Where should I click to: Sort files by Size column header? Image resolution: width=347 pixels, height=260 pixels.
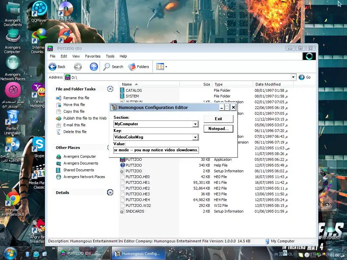pos(196,84)
